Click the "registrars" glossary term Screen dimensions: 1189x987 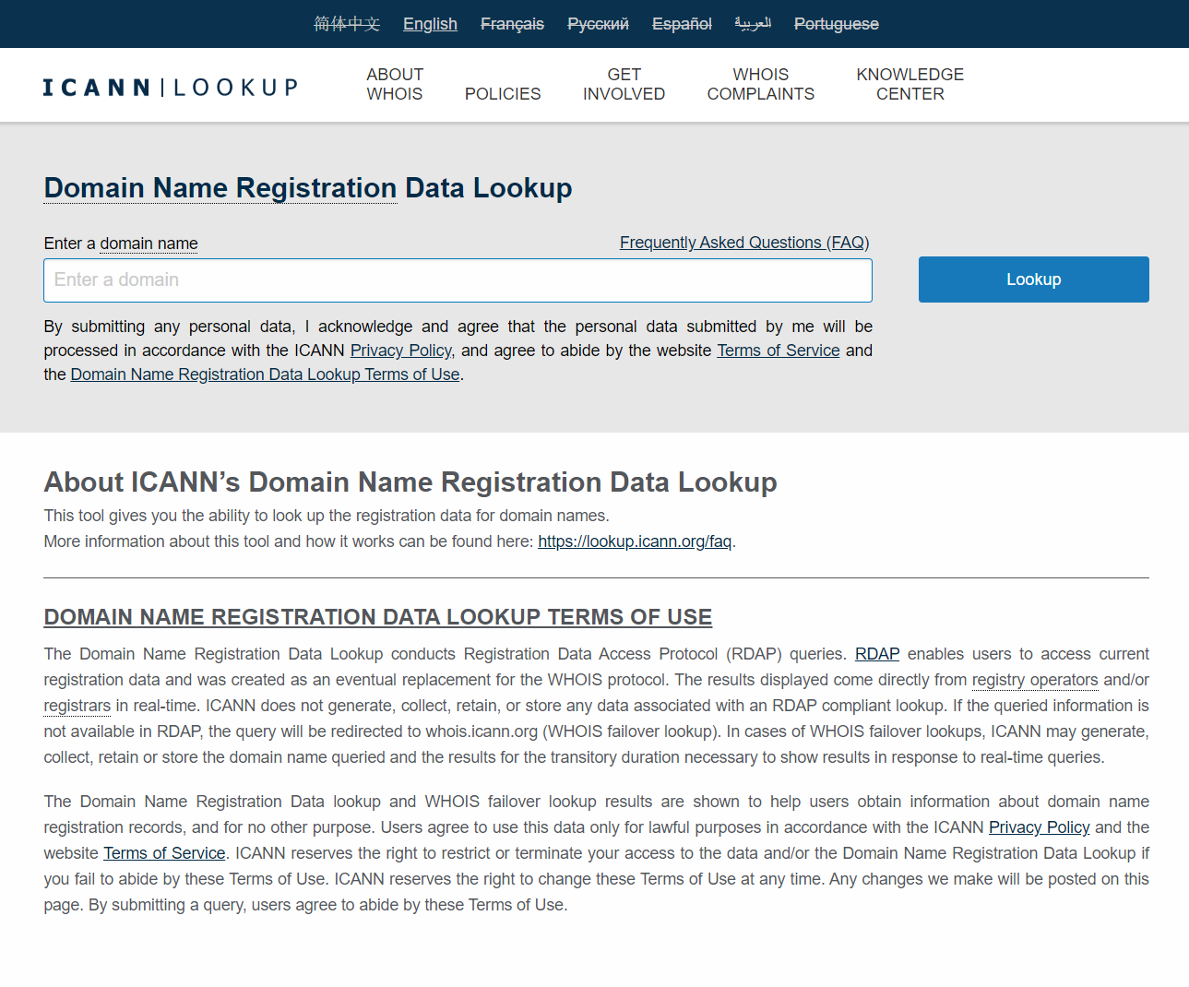(77, 706)
